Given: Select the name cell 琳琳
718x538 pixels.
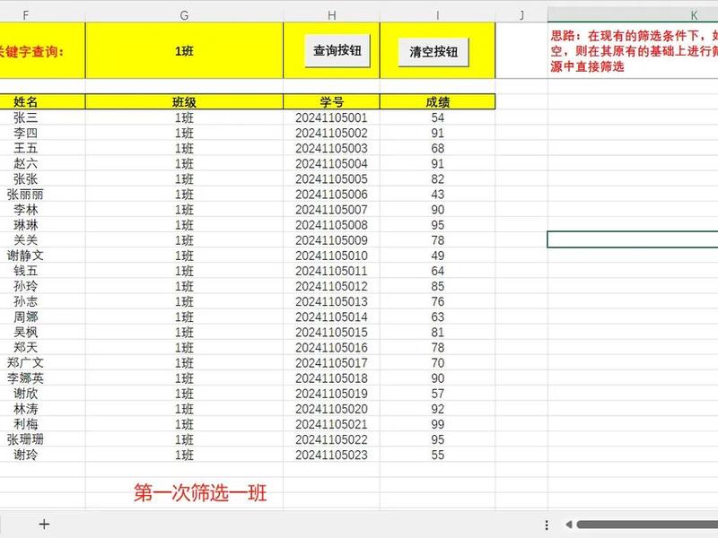Looking at the screenshot, I should tap(42, 225).
